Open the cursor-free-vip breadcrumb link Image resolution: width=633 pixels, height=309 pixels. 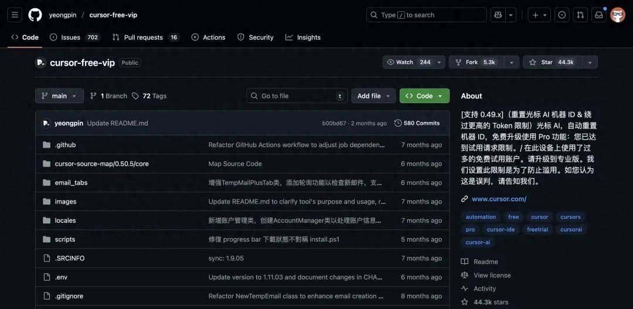(113, 15)
